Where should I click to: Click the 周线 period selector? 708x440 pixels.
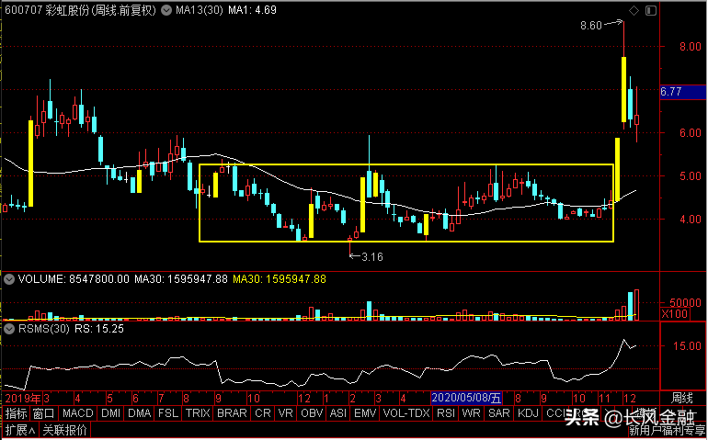pos(682,399)
